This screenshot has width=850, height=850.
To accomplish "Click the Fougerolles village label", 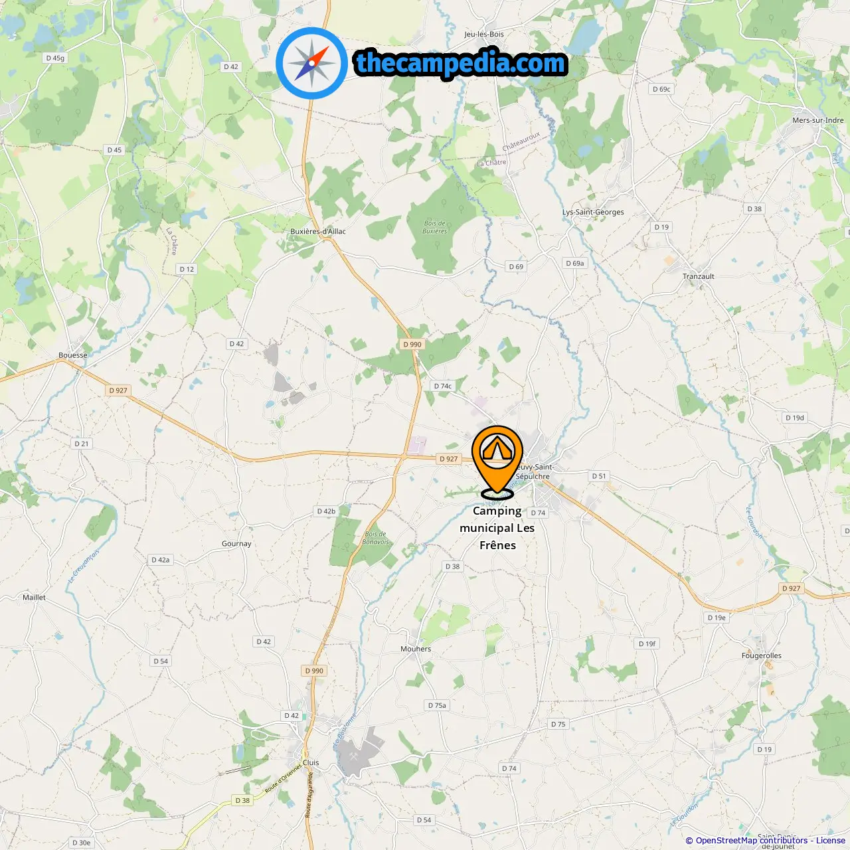I will 762,655.
